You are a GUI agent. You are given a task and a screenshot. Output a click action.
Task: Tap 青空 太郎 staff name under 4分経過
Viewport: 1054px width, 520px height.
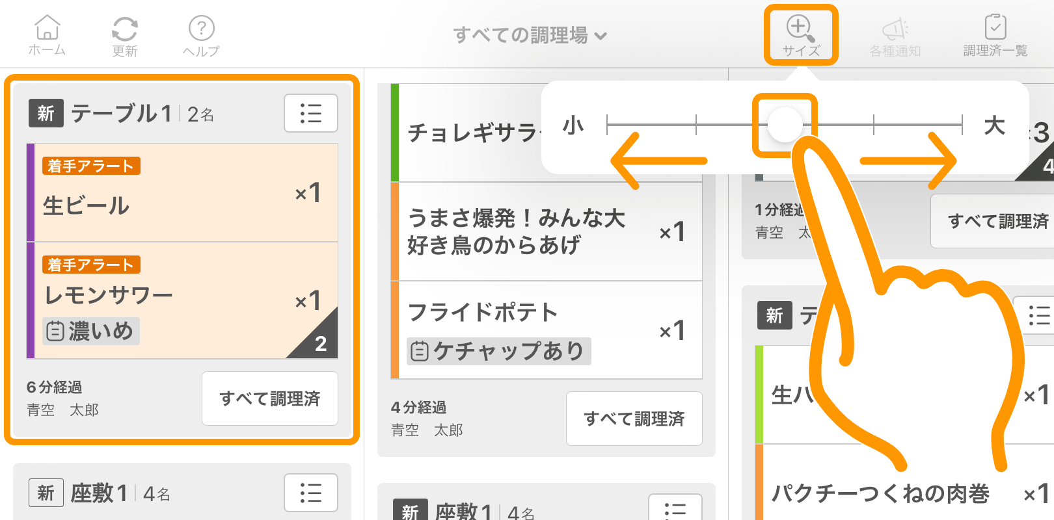pos(427,430)
